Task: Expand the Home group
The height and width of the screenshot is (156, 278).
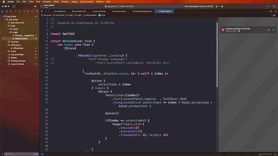Action: [9, 29]
